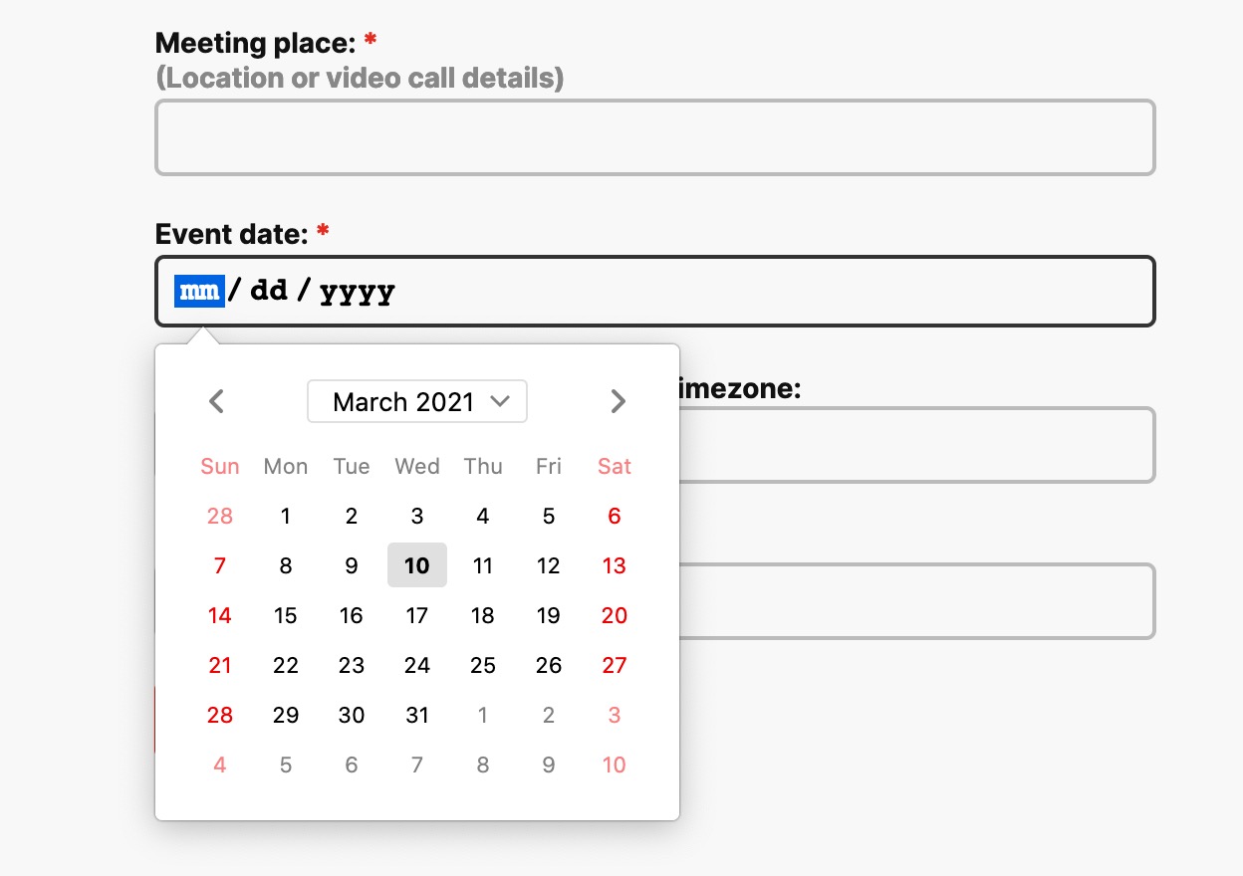1243x876 pixels.
Task: Select the yyyy segment of Event date
Action: 358,291
